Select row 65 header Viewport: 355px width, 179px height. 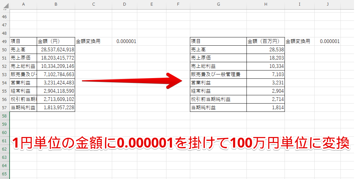tap(5, 174)
